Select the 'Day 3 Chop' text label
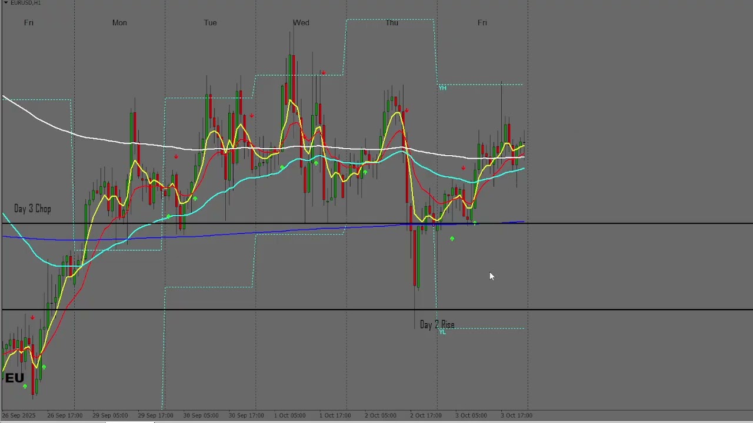Viewport: 753px width, 423px height. pyautogui.click(x=32, y=209)
